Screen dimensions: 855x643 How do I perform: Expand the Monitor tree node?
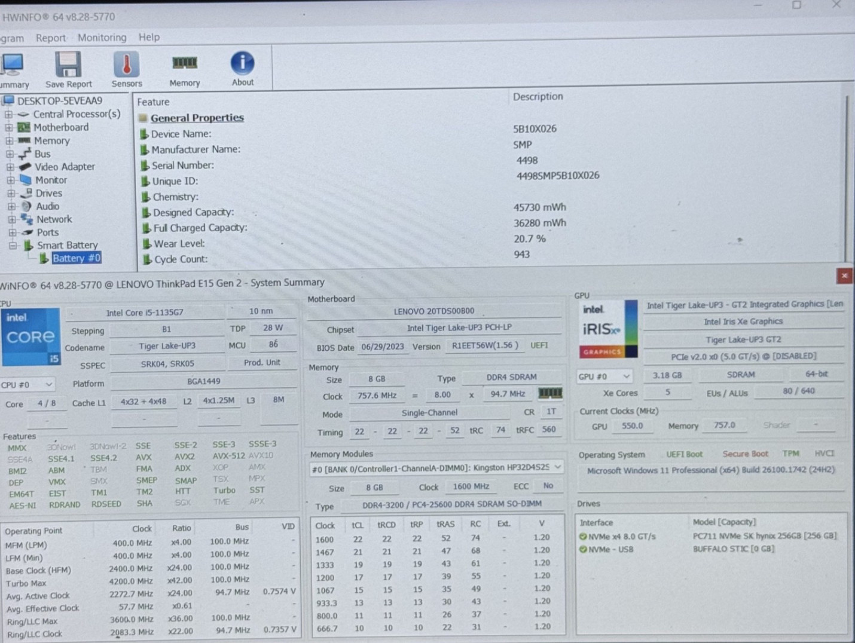pyautogui.click(x=11, y=180)
